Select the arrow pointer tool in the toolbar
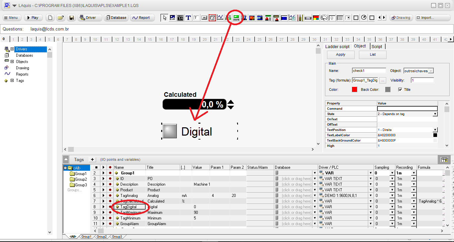 click(x=165, y=17)
